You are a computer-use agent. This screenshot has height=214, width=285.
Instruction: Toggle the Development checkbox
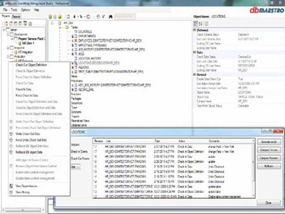point(12,34)
